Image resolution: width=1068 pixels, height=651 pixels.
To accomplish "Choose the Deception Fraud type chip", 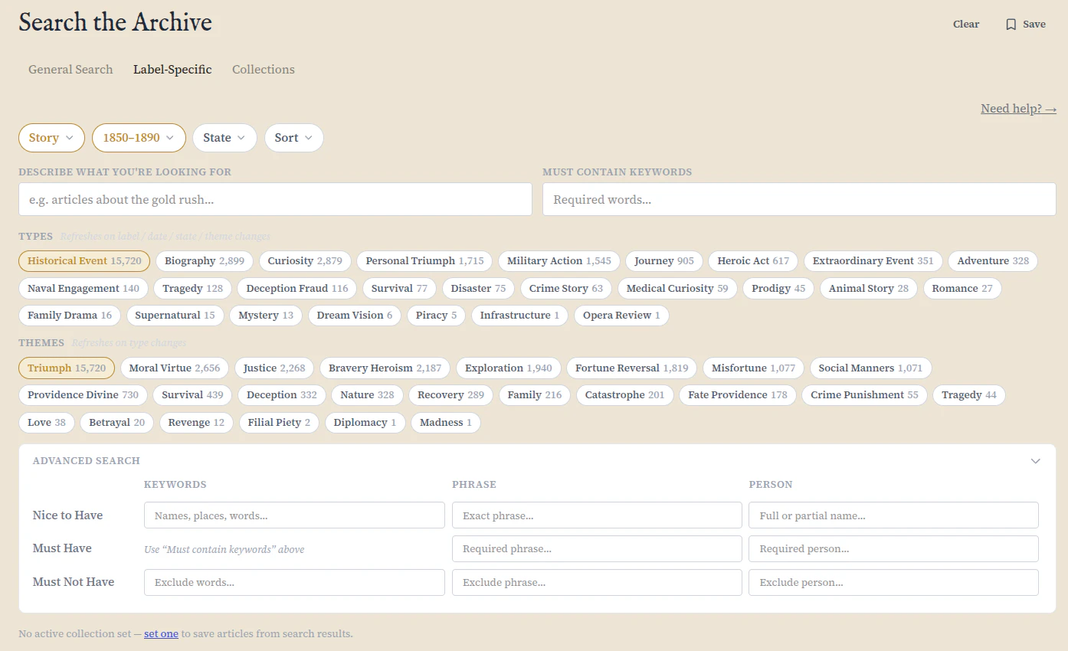I will click(297, 289).
